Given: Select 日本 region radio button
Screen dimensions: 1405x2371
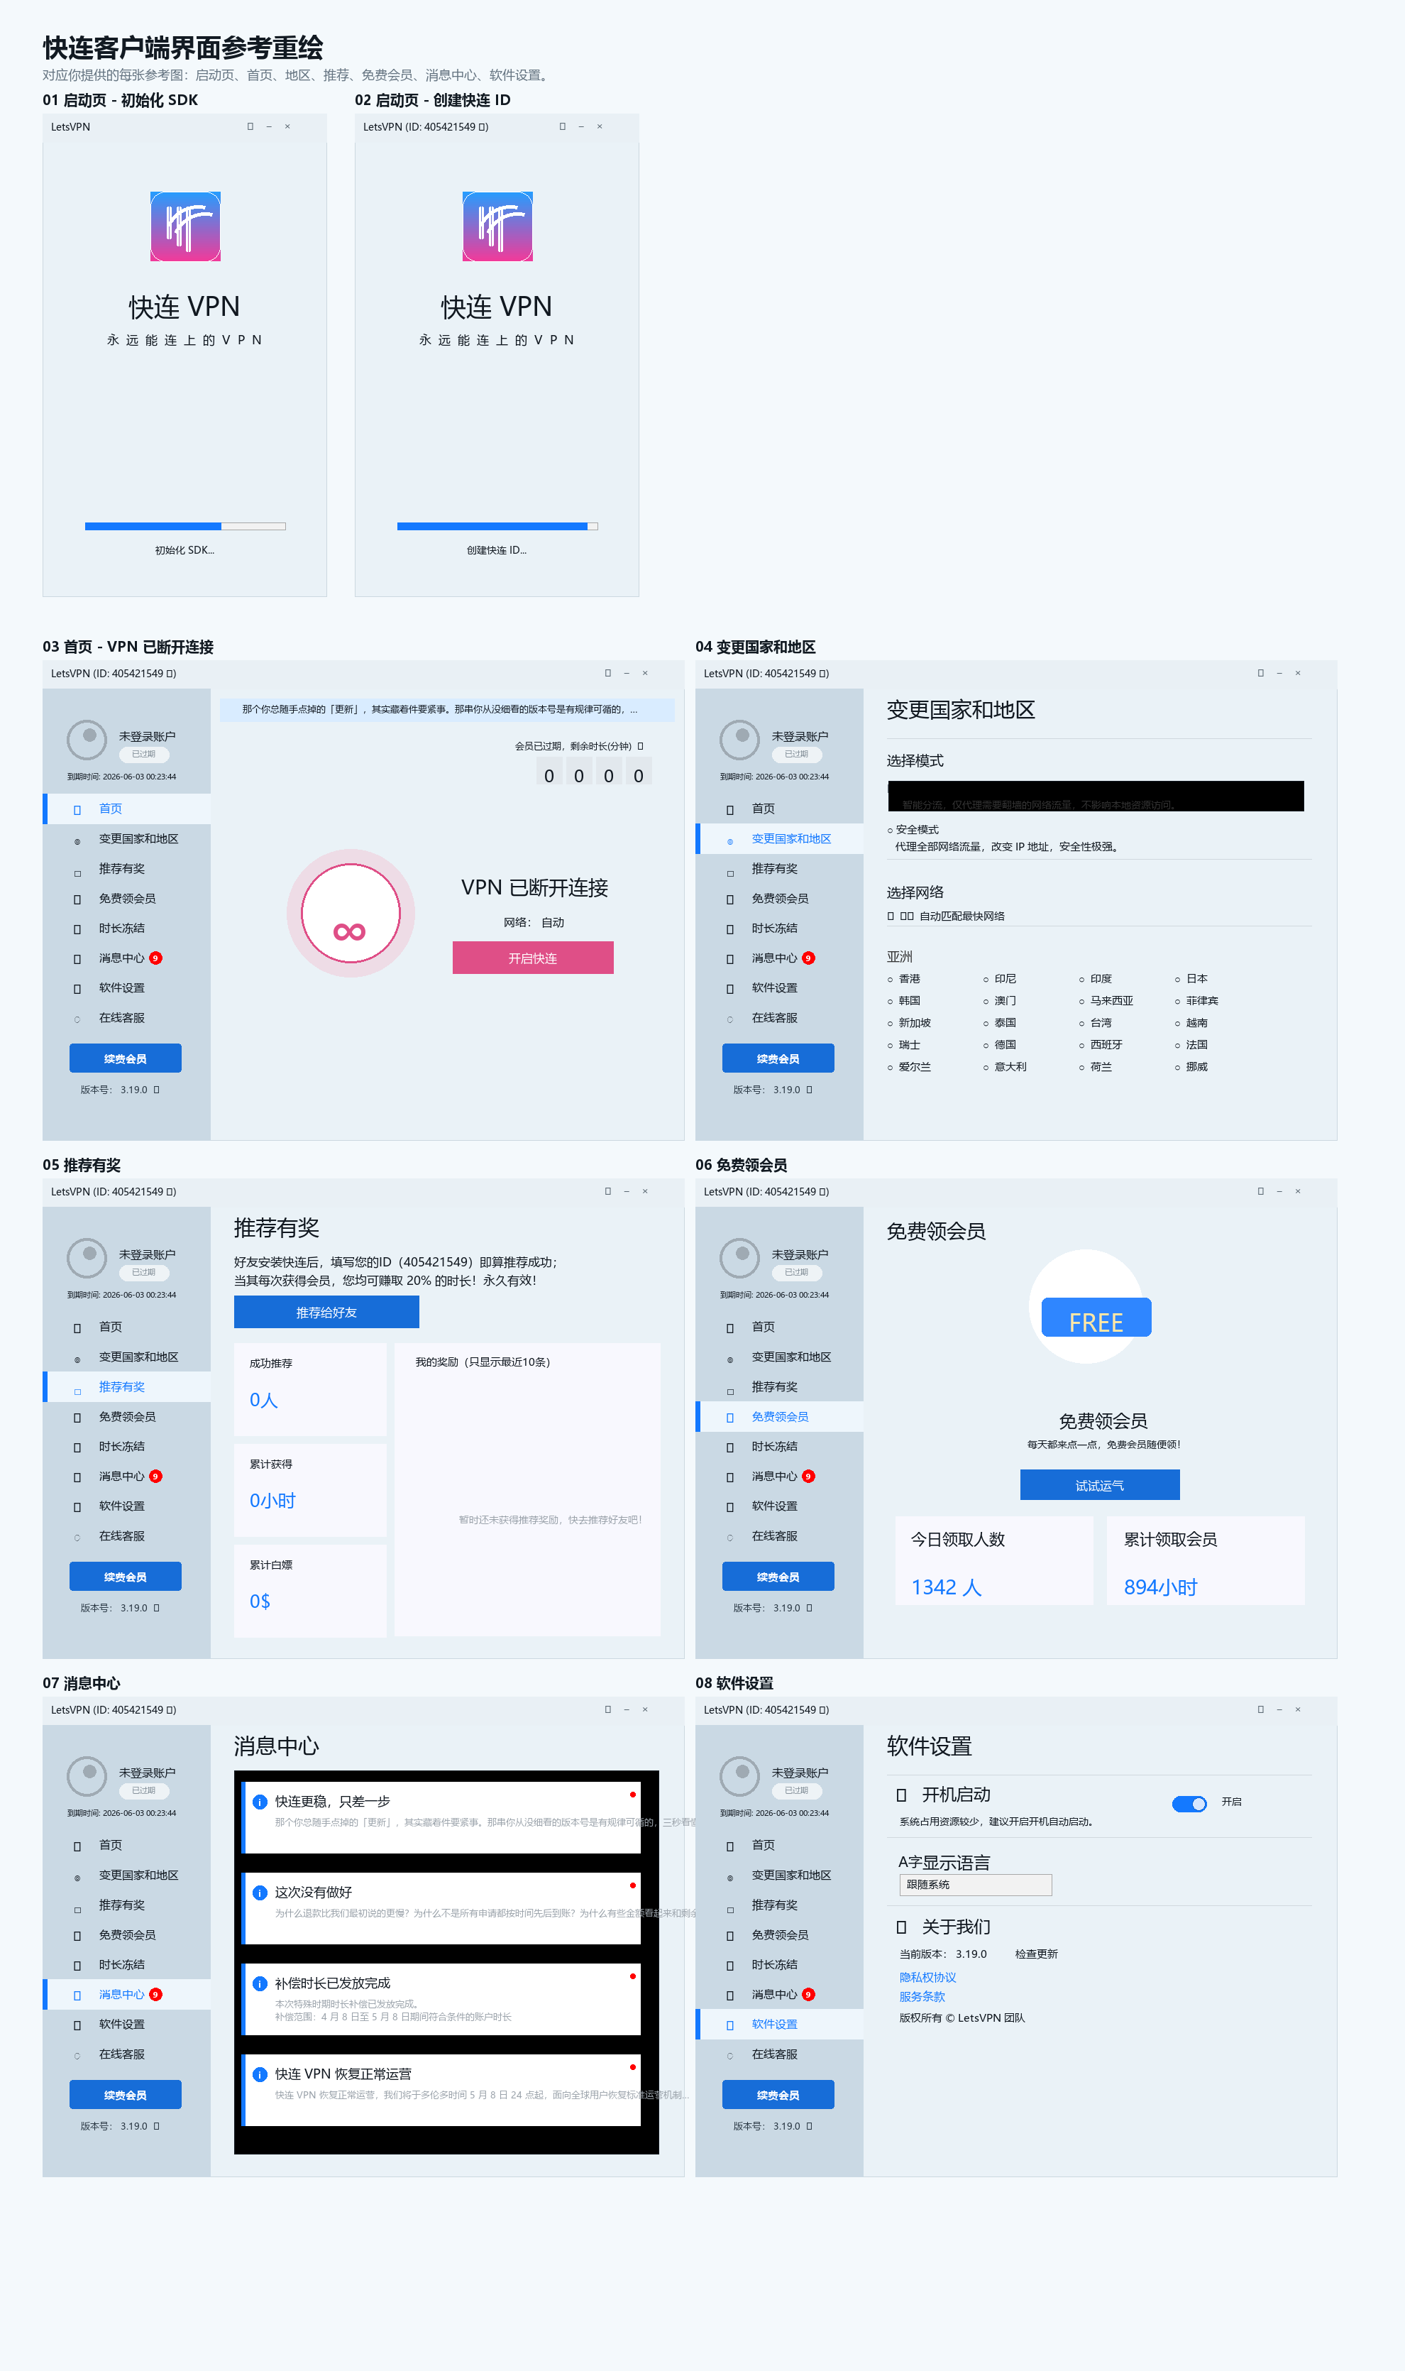Looking at the screenshot, I should [x=1178, y=979].
